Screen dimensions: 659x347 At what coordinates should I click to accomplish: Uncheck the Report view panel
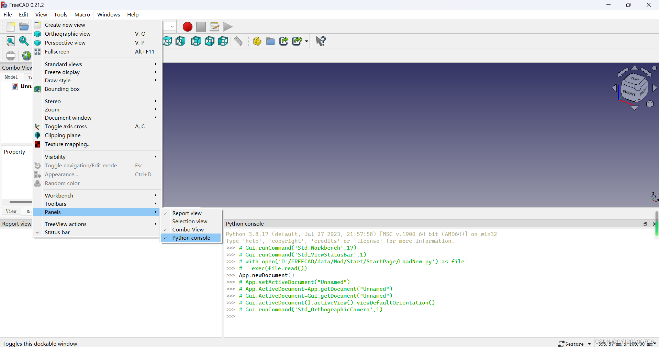187,213
